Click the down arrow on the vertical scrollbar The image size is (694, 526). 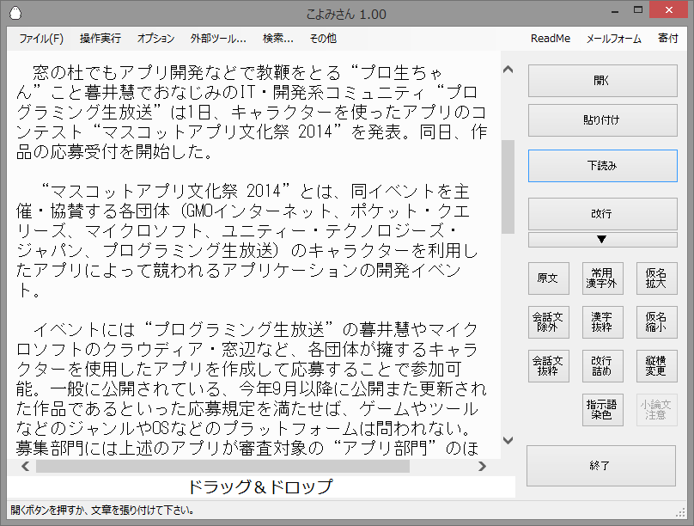click(x=508, y=441)
